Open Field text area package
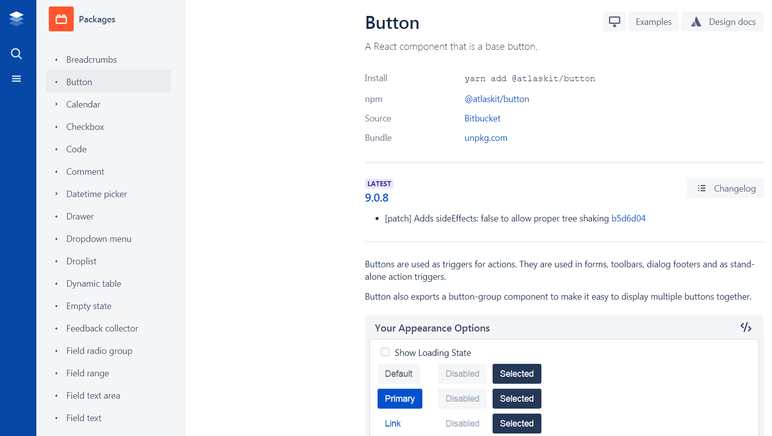The height and width of the screenshot is (436, 772). (109, 396)
